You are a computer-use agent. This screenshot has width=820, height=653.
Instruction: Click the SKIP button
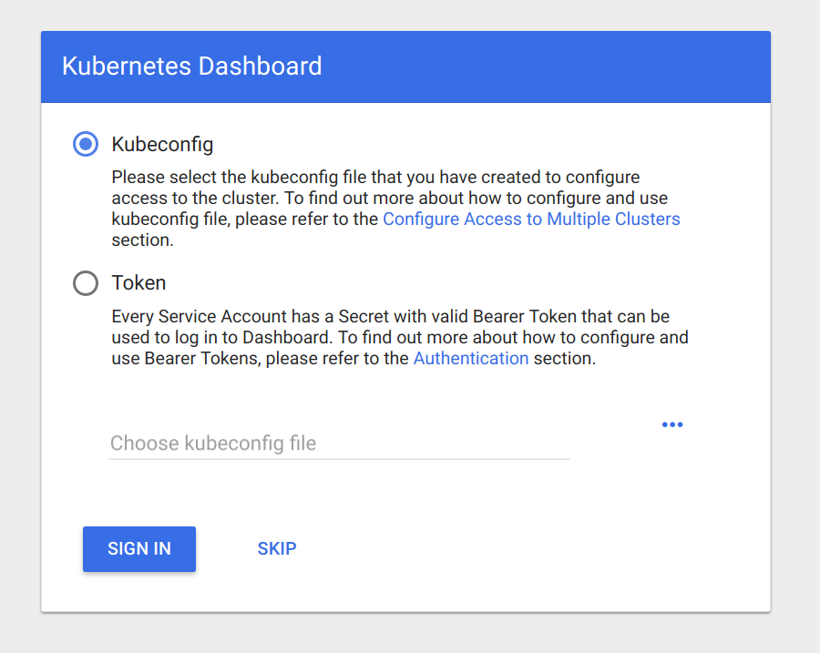[277, 548]
